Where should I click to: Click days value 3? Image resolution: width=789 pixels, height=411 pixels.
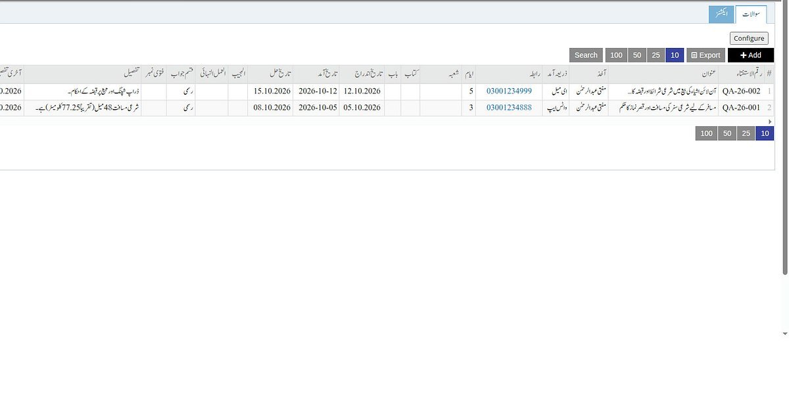468,107
